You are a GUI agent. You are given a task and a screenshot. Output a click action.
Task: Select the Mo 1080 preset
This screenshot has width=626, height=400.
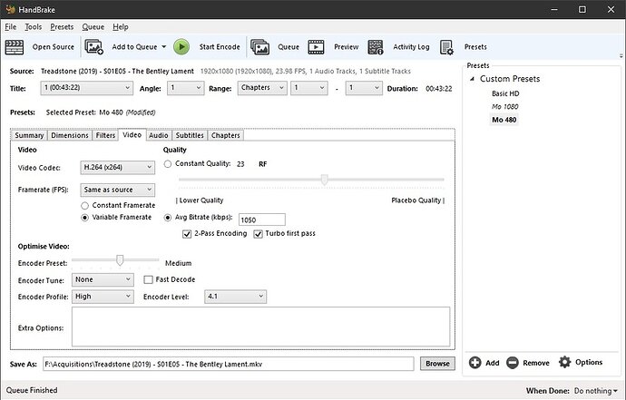click(x=505, y=107)
